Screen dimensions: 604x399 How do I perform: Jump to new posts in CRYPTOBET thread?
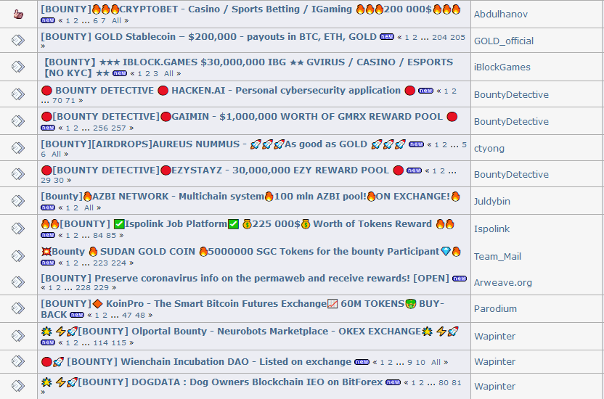pyautogui.click(x=48, y=21)
